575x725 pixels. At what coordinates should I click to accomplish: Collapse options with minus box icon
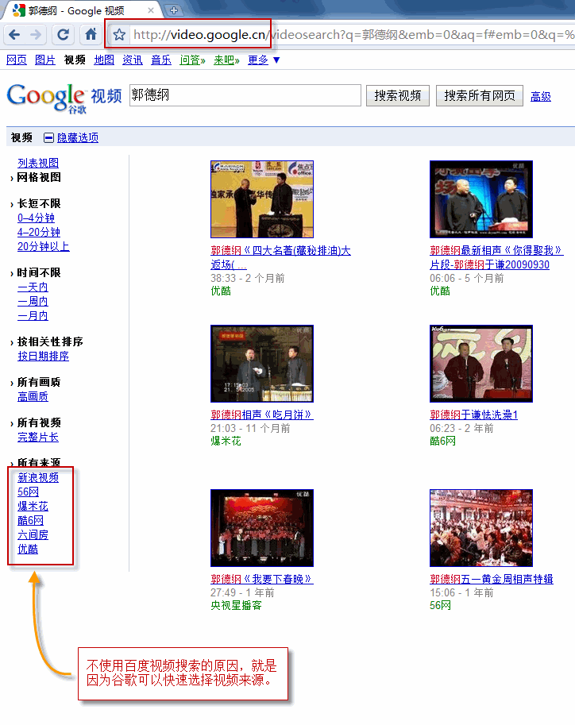tap(48, 137)
